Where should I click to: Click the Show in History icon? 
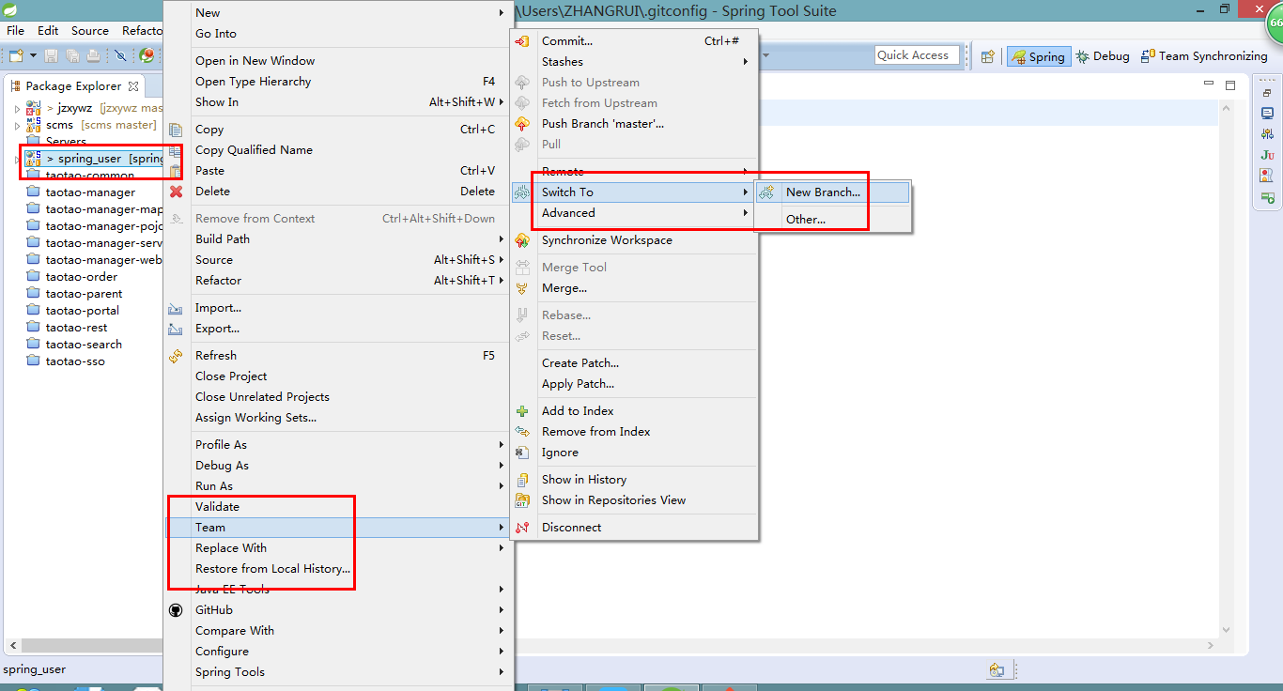tap(523, 480)
